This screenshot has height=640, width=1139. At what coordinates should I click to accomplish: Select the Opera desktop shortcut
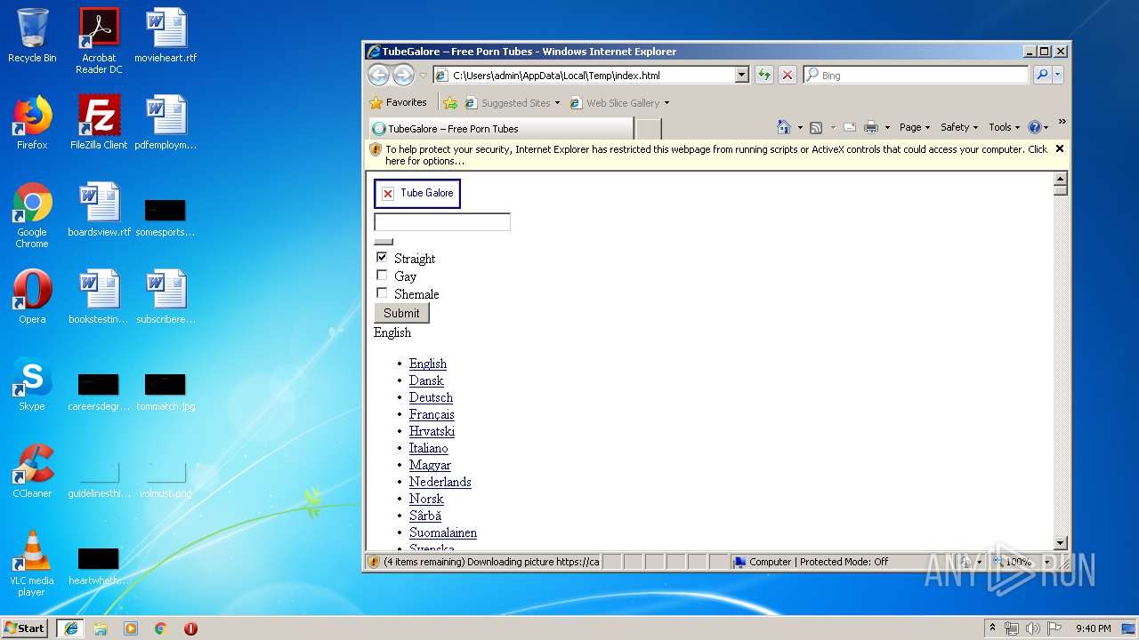click(32, 297)
